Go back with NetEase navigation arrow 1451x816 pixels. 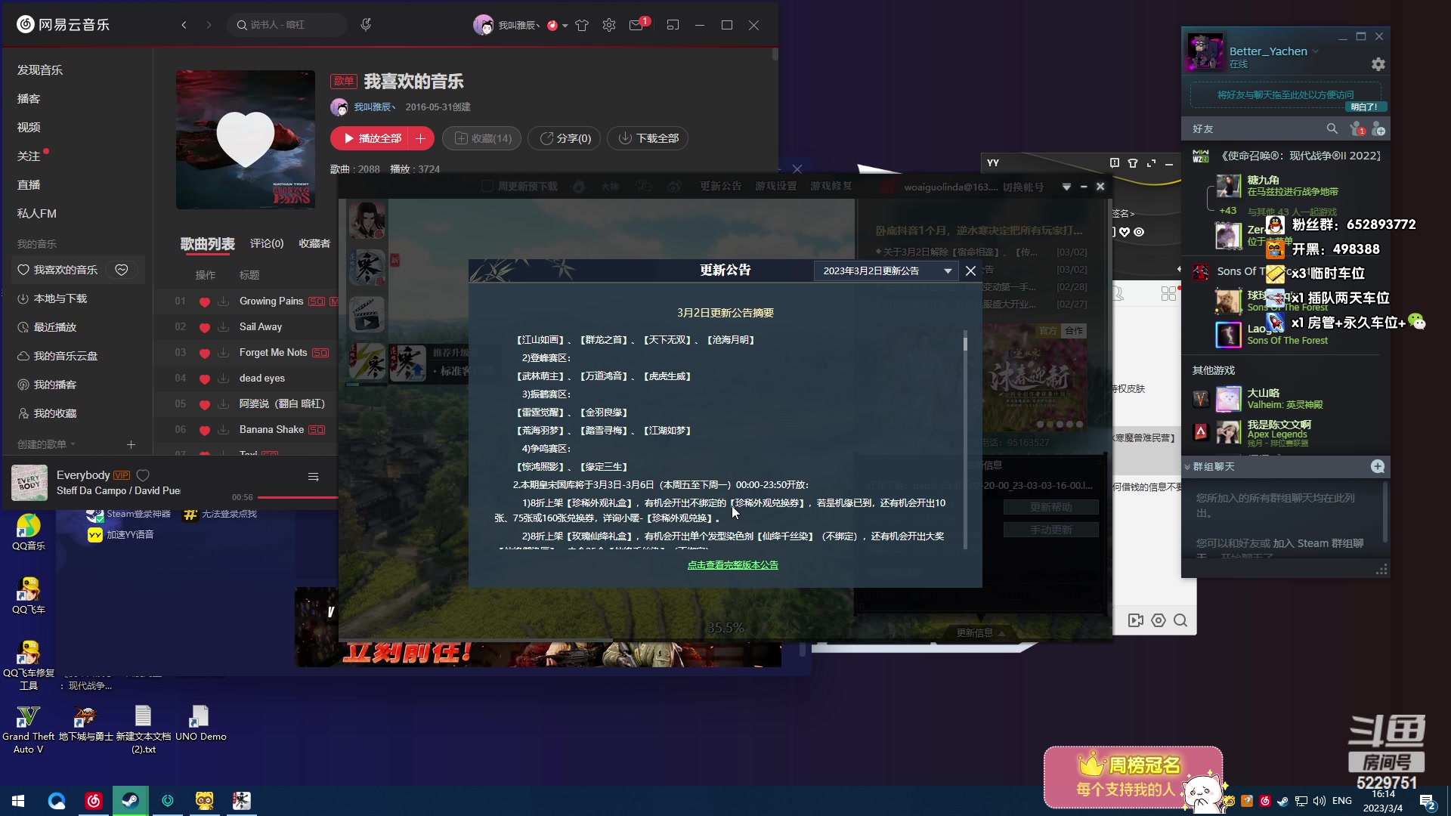coord(184,25)
